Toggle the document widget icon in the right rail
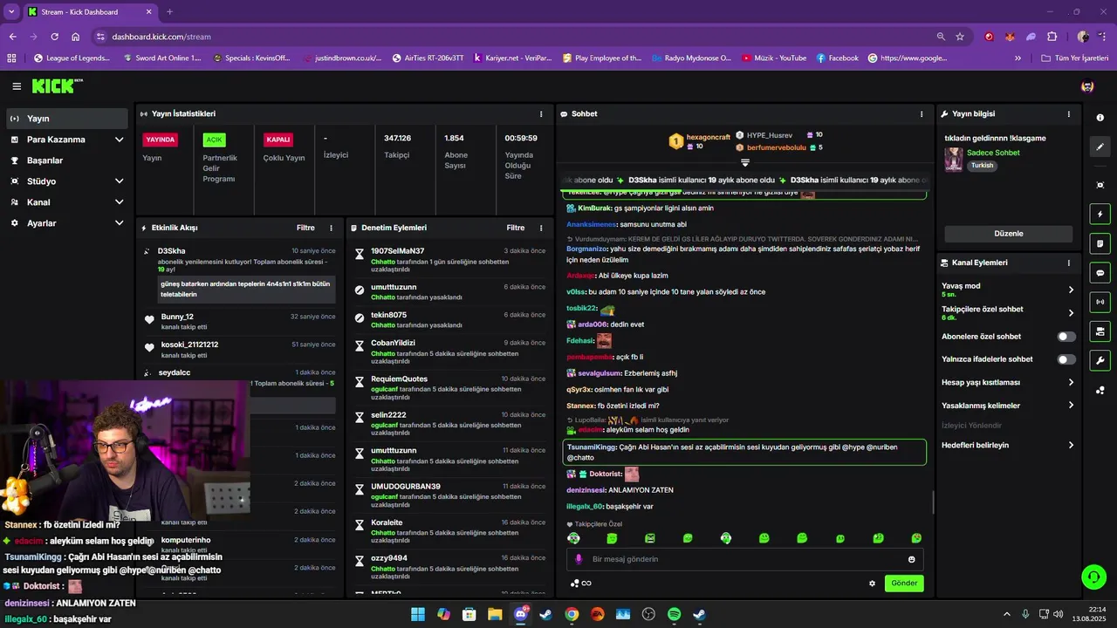Viewport: 1117px width, 628px height. 1100,243
